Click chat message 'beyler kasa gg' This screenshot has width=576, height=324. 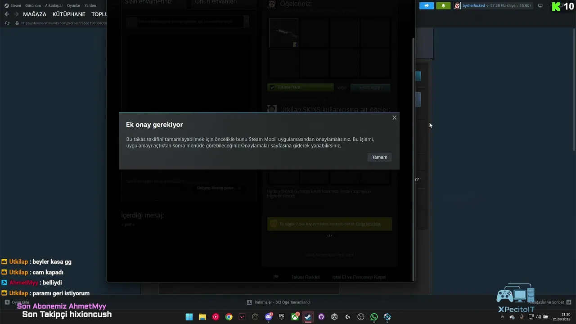[52, 261]
